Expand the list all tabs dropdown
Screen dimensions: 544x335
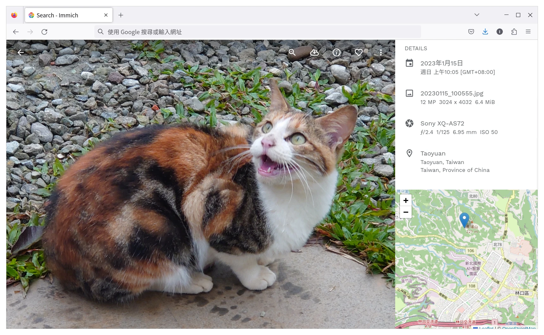tap(477, 15)
